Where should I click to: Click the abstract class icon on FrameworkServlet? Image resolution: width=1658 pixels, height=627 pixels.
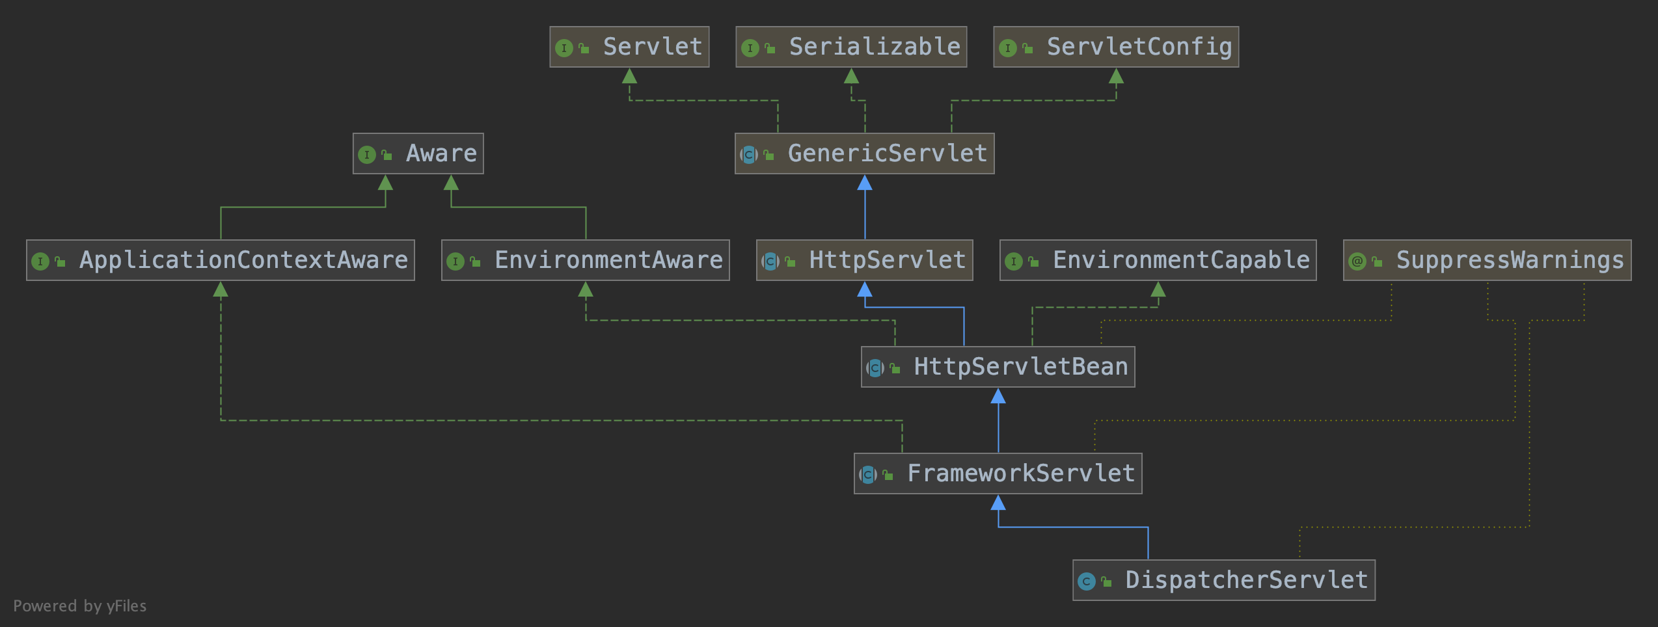tap(867, 475)
